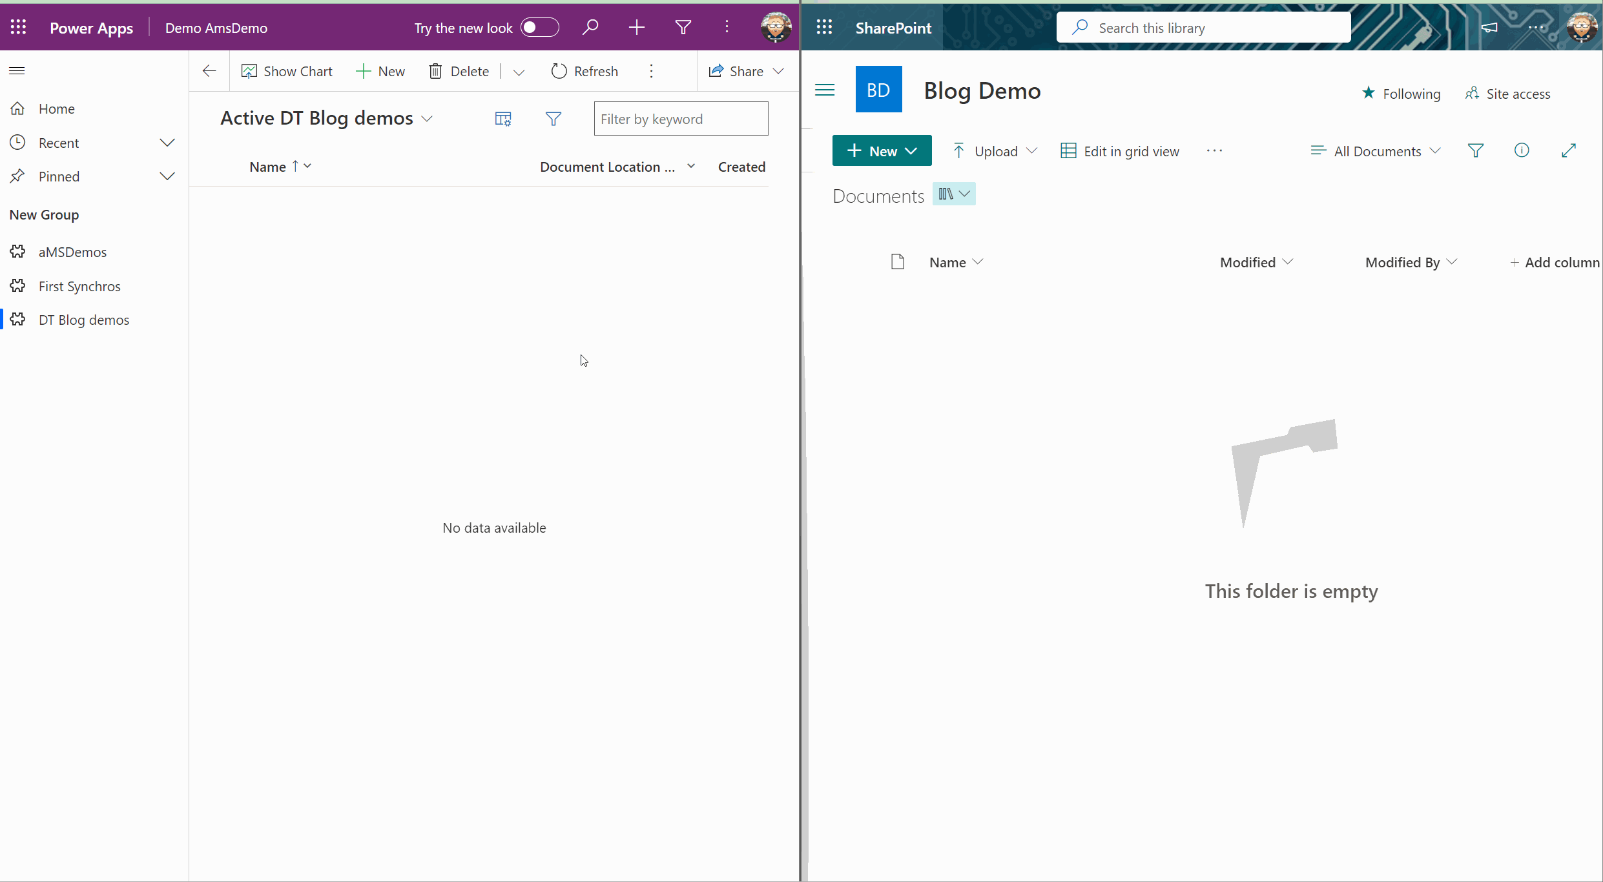Open command bar overflow vertical ellipsis

(x=652, y=71)
